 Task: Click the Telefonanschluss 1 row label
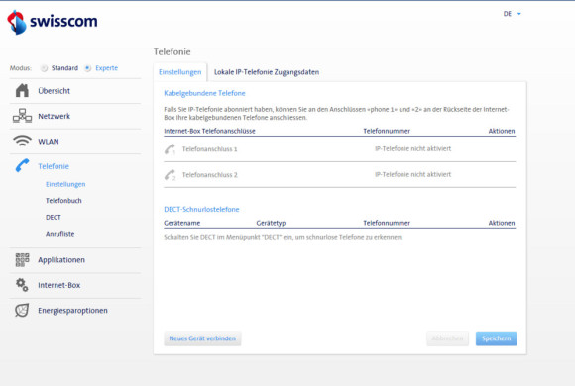coord(210,149)
